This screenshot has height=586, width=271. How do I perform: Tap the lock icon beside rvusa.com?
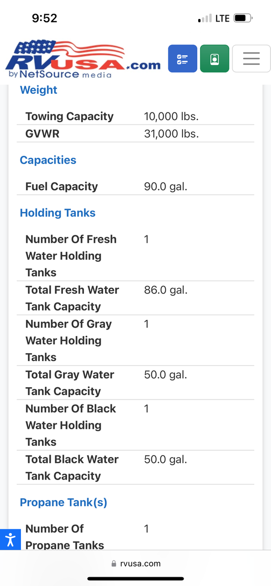pyautogui.click(x=114, y=564)
